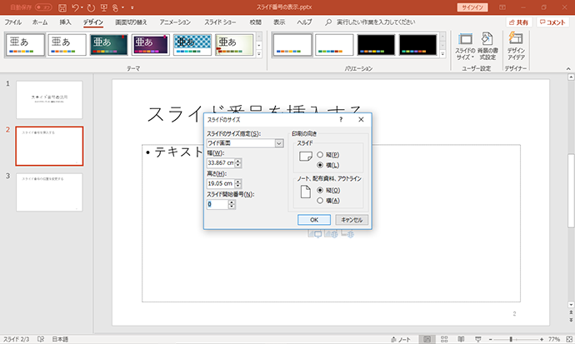Click the language indicator in status bar
The width and height of the screenshot is (575, 344).
60,339
